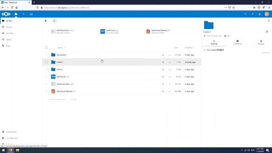Viewport: 272px width, 153px height.
Task: Click share icon for Nextcloud.png row
Action: tap(163, 77)
